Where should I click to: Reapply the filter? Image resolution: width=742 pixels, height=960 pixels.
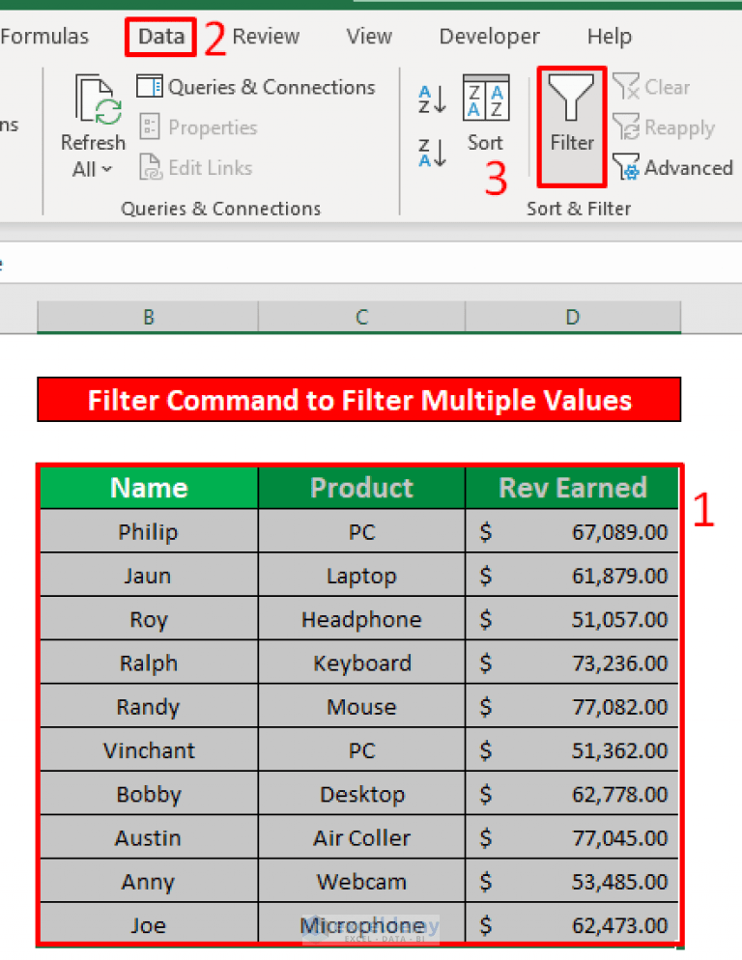click(664, 127)
